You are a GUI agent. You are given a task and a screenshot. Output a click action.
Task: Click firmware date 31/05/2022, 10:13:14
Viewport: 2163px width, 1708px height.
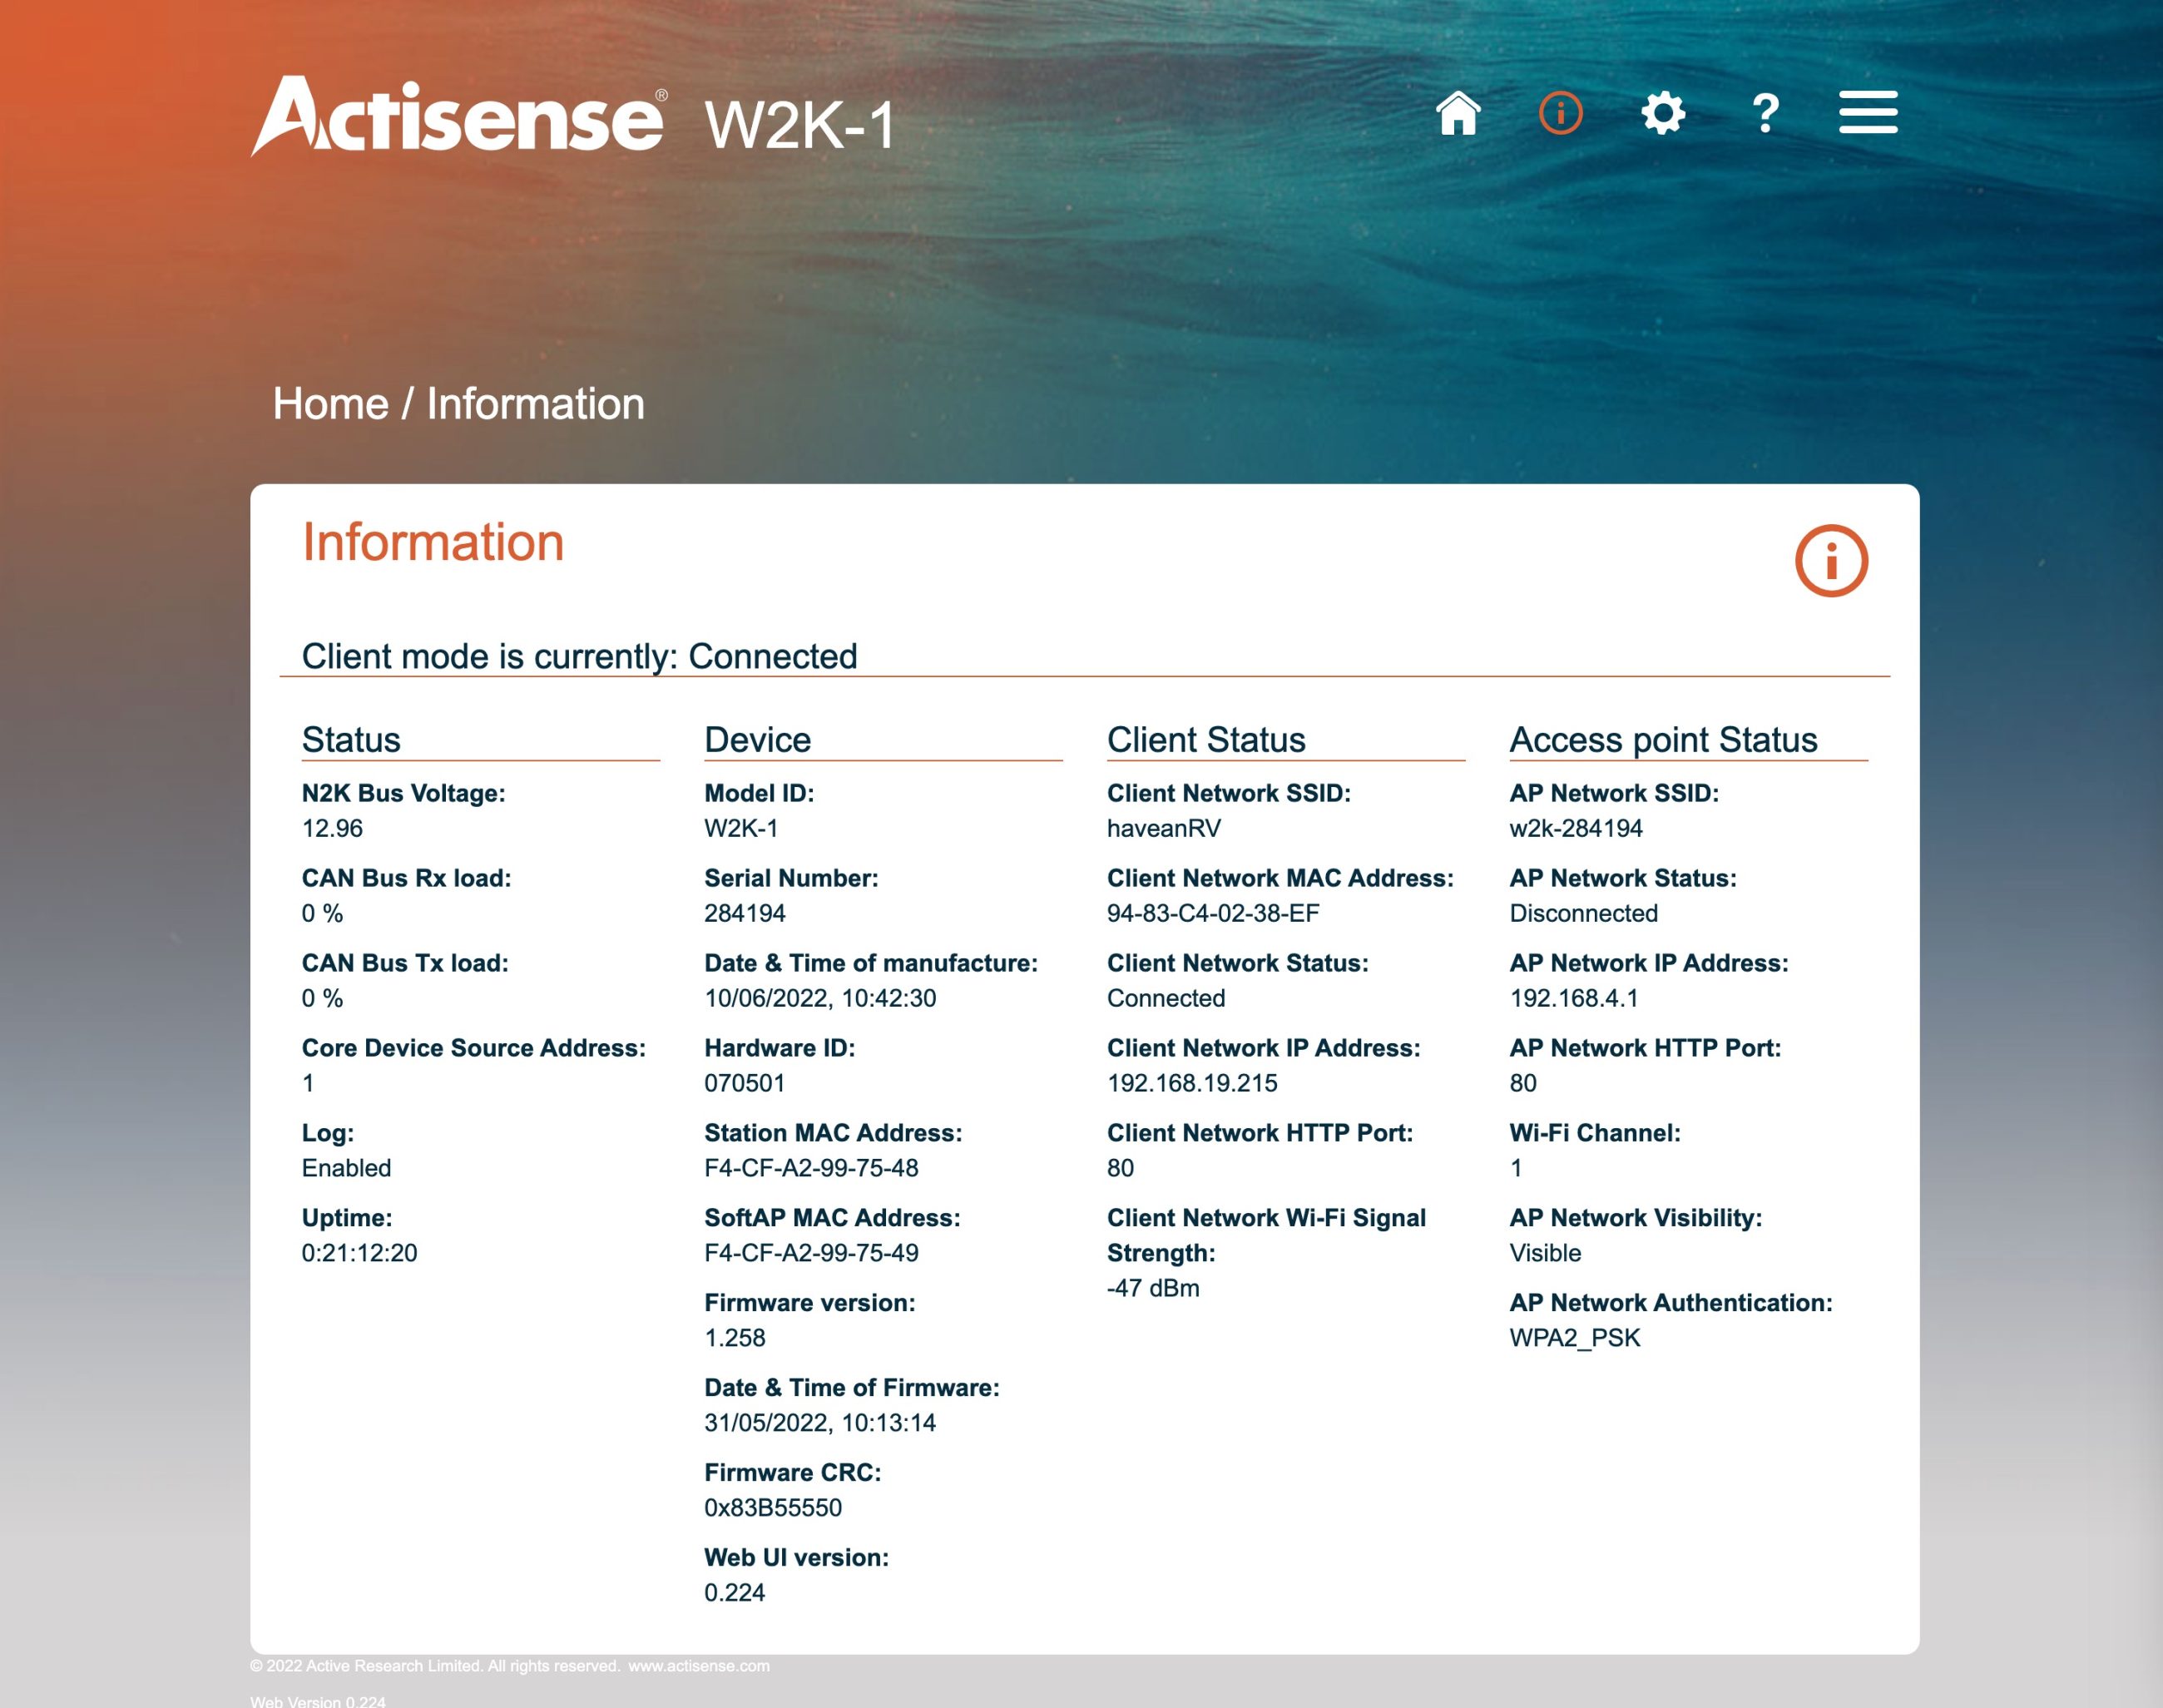coord(820,1423)
